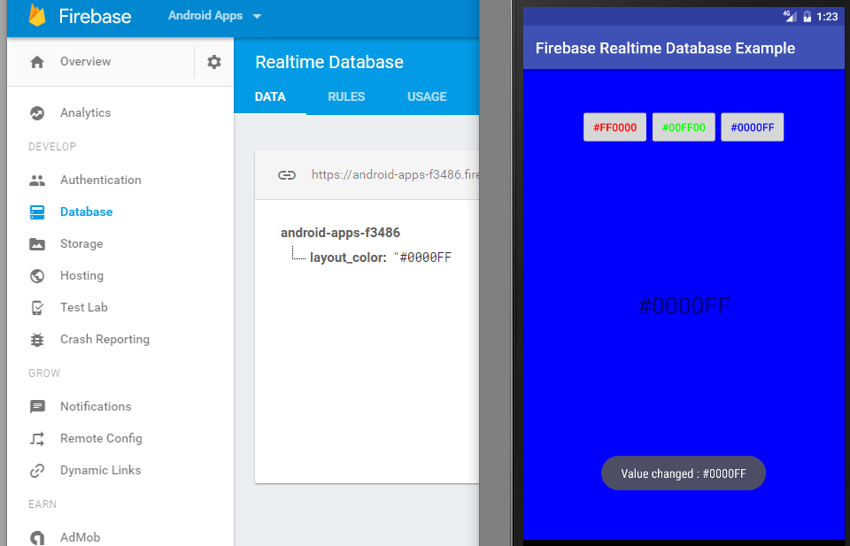Click the app title Firebase Realtime Database Example
Viewport: 850px width, 546px height.
tap(665, 48)
